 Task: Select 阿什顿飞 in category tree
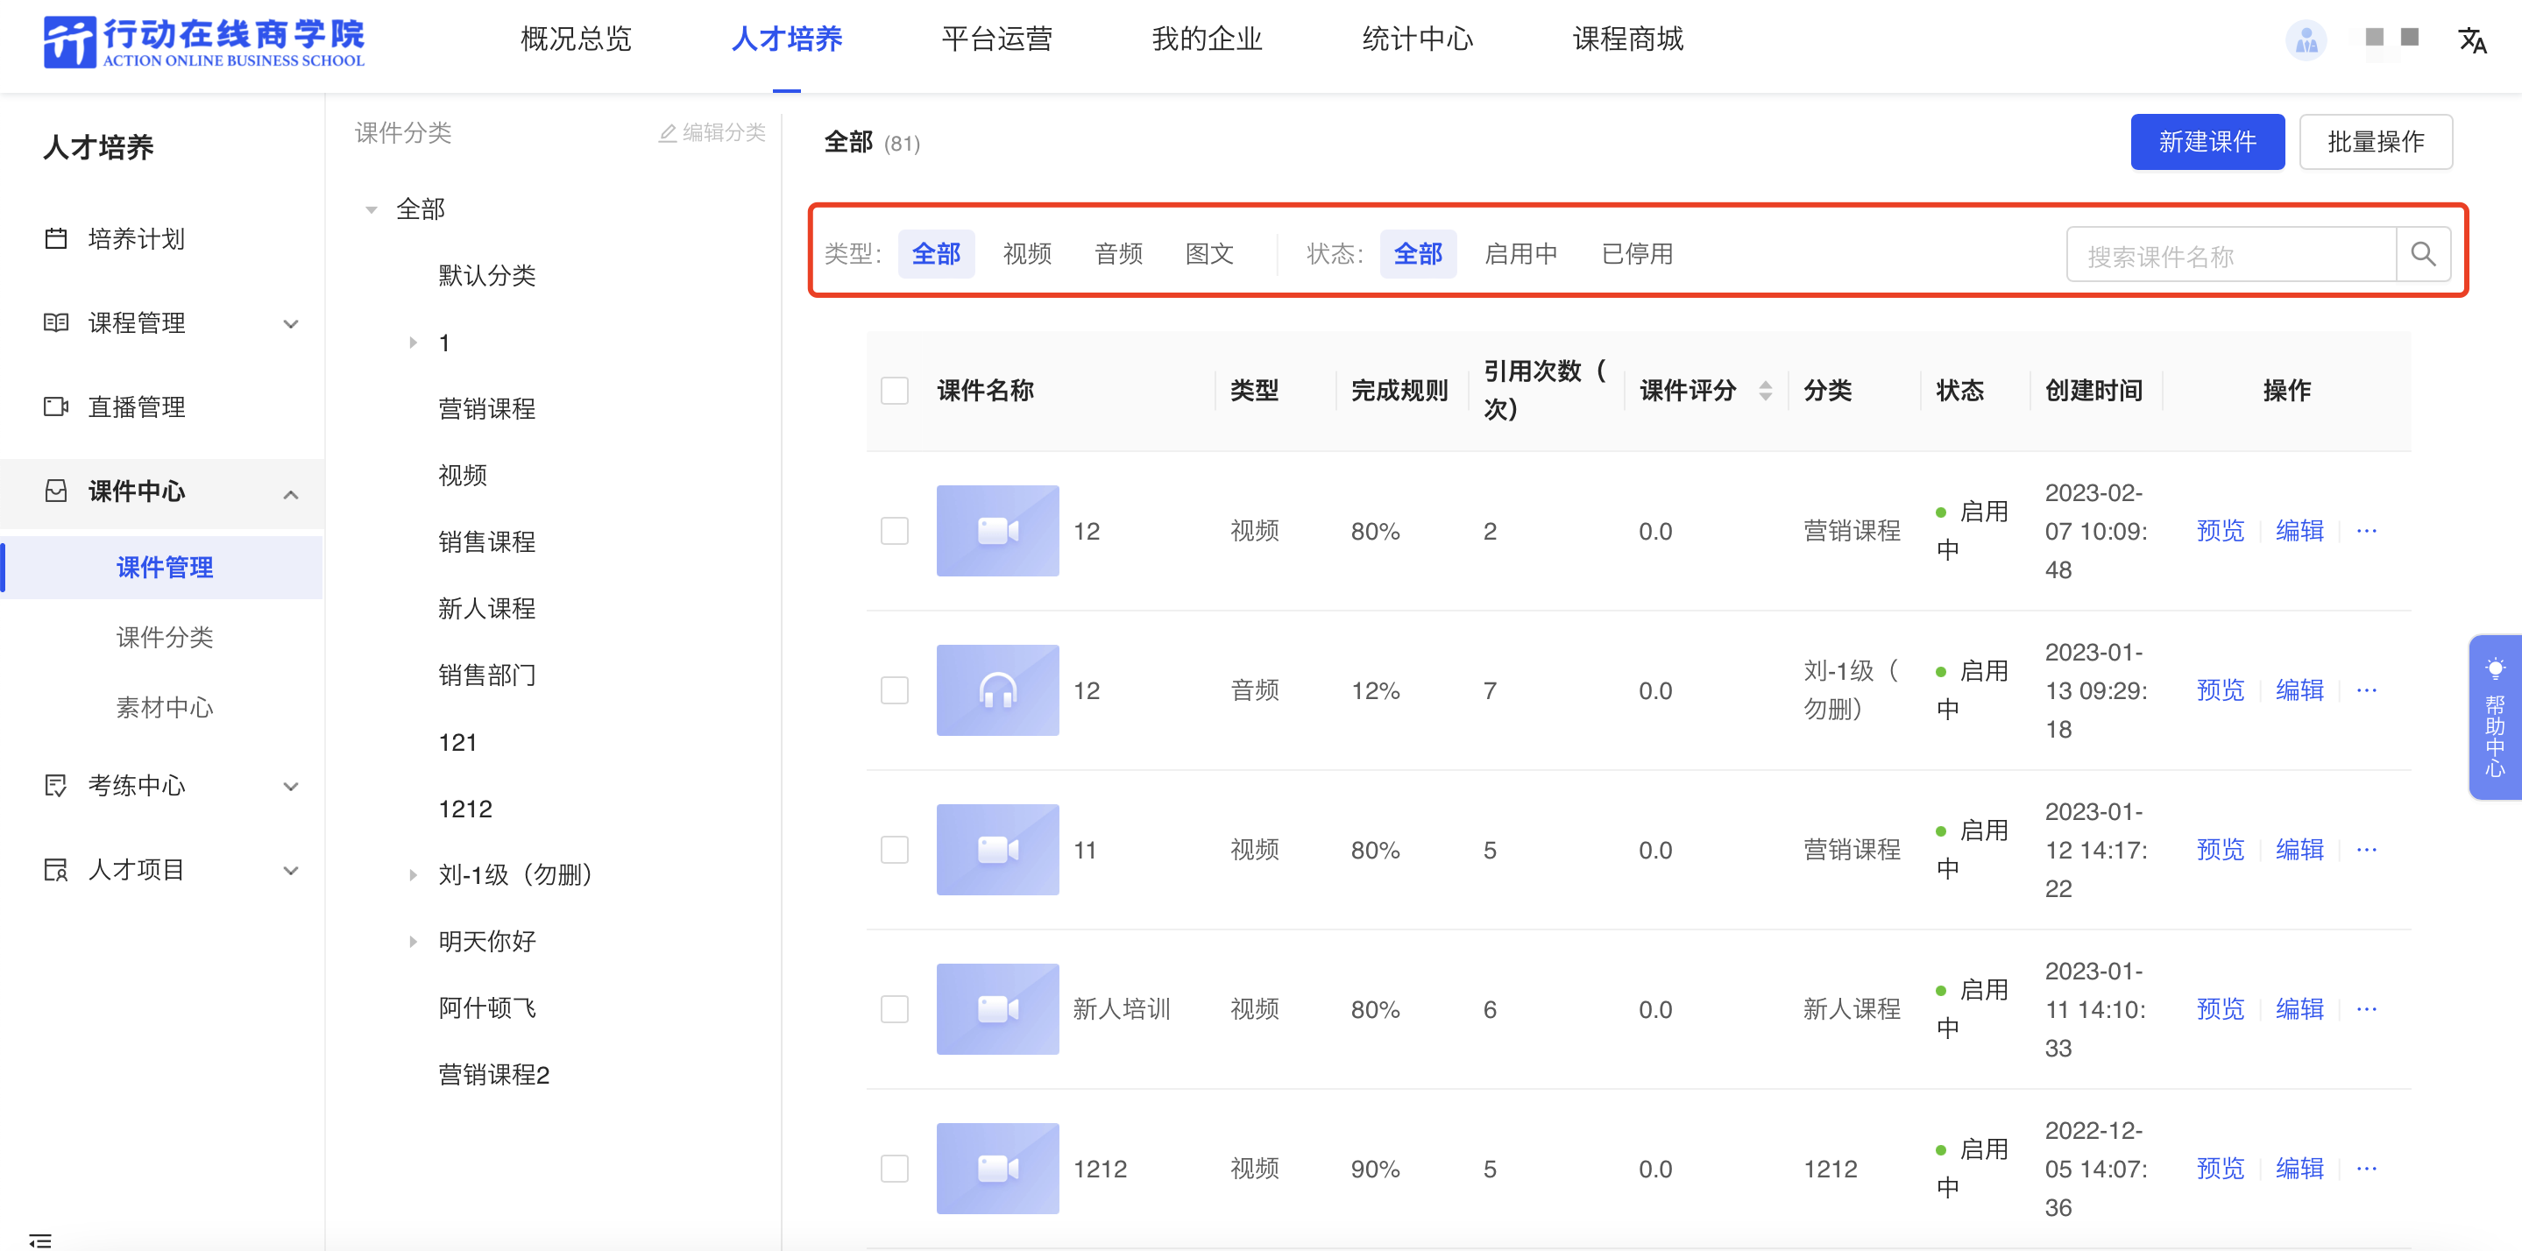486,1008
